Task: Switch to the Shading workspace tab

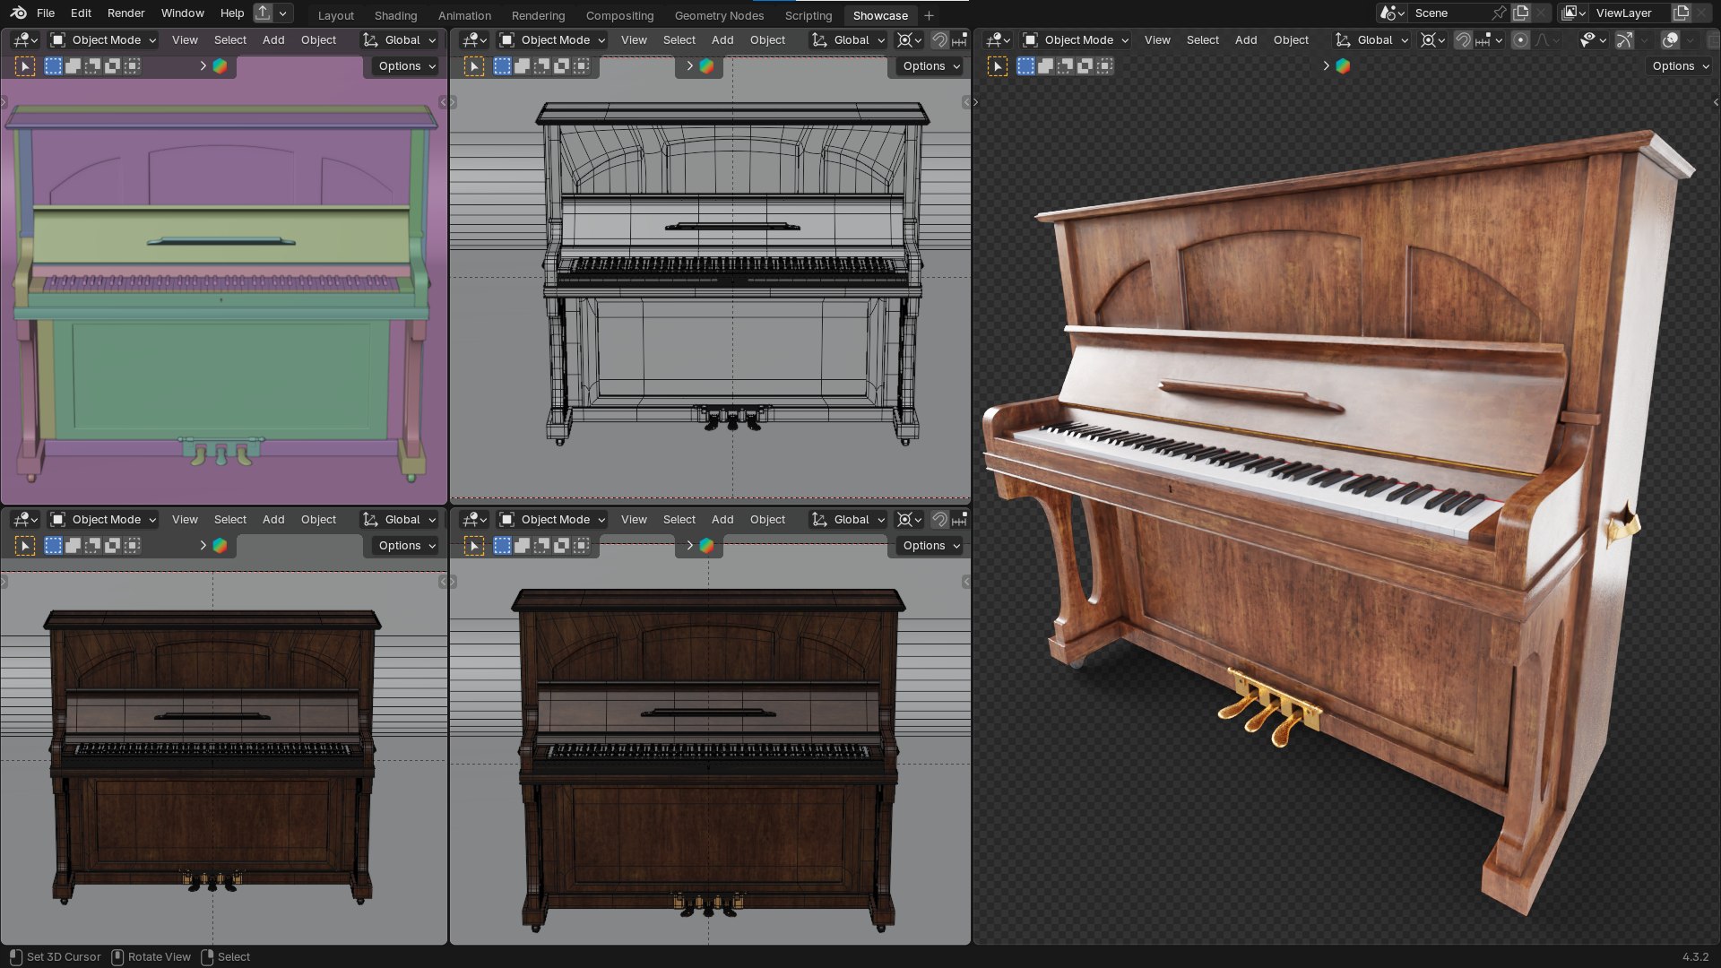Action: [x=395, y=15]
